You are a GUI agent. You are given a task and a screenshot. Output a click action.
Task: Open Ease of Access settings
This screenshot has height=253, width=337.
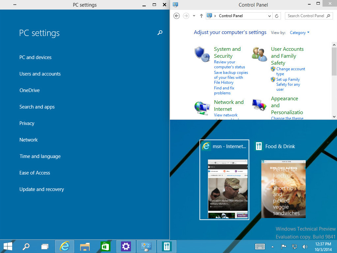tap(35, 173)
